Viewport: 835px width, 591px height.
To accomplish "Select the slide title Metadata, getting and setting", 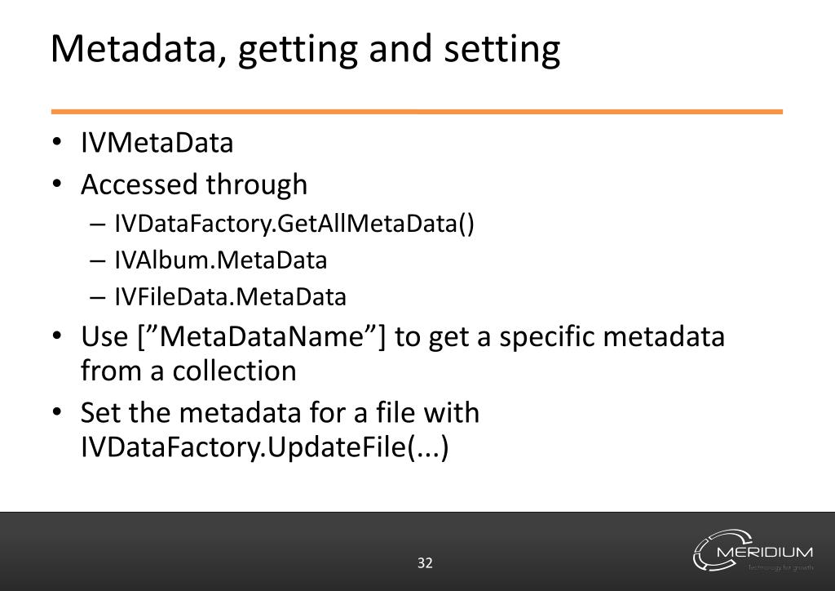I will (305, 50).
